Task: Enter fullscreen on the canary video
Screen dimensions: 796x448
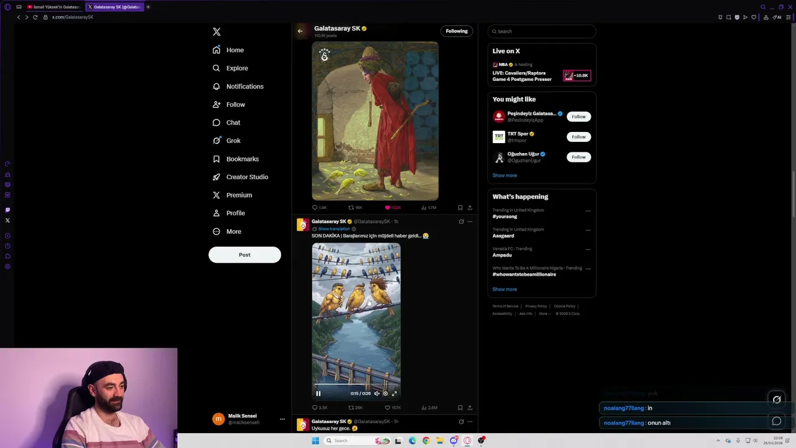Action: point(394,393)
